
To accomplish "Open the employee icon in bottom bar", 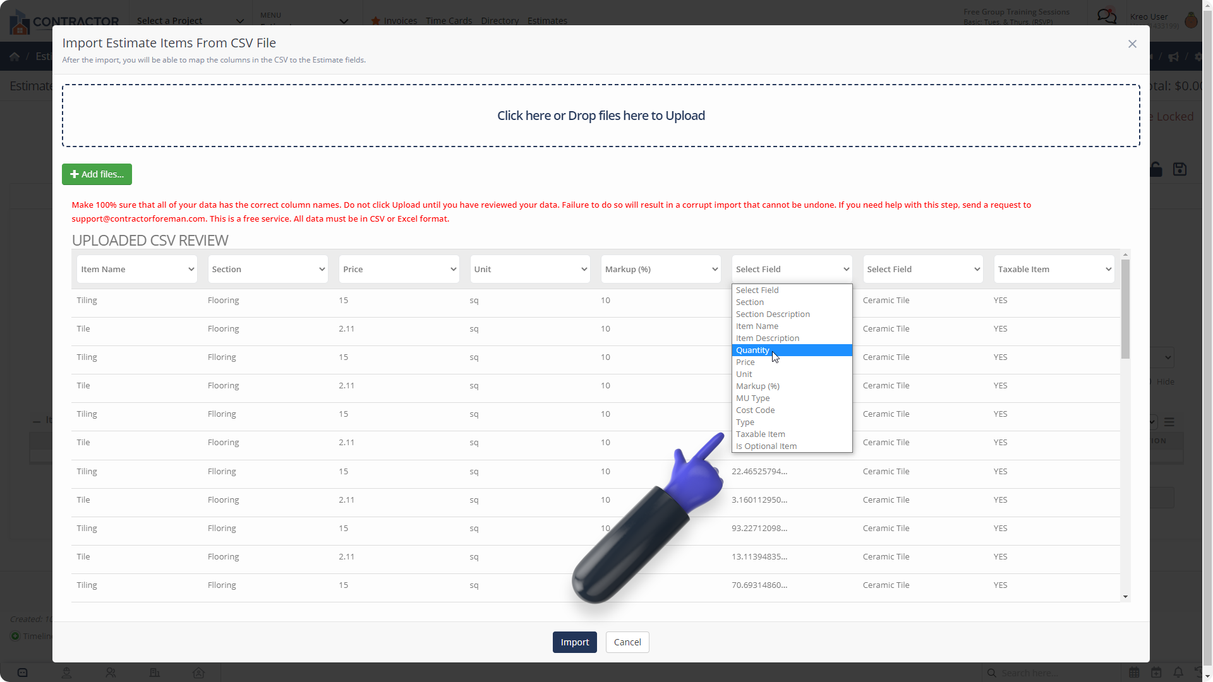I will [x=66, y=673].
